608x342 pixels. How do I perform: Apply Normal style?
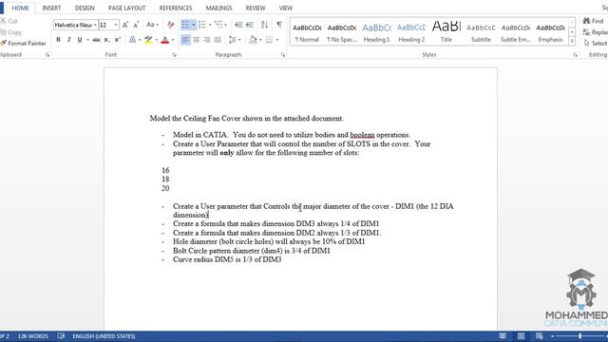[307, 32]
